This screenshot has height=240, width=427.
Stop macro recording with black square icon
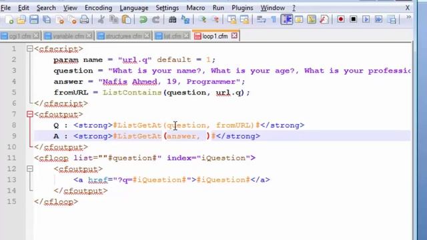point(354,19)
